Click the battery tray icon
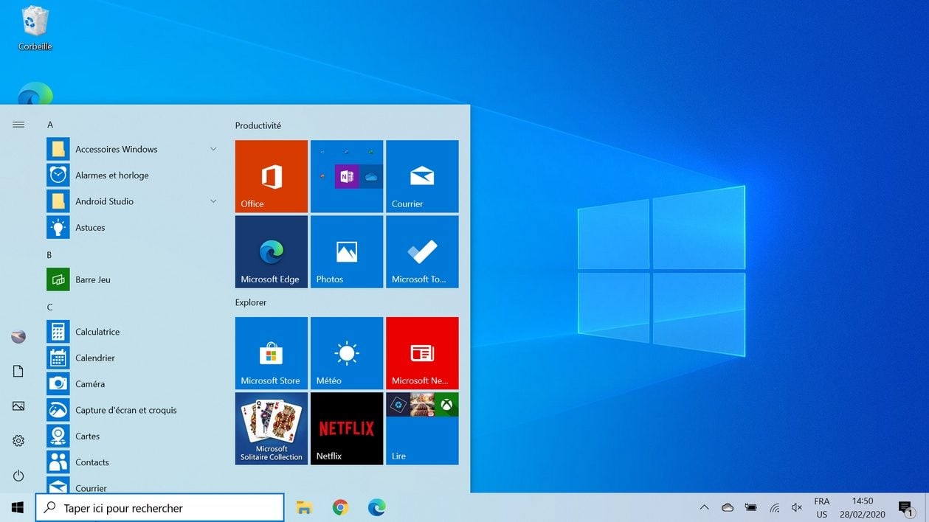Image resolution: width=929 pixels, height=522 pixels. 751,507
